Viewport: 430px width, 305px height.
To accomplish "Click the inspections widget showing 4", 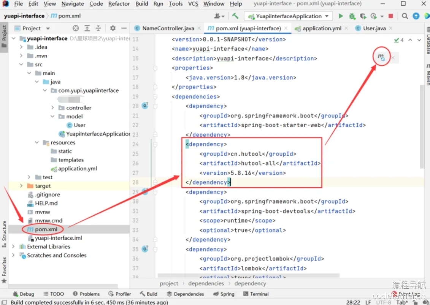I will click(398, 40).
